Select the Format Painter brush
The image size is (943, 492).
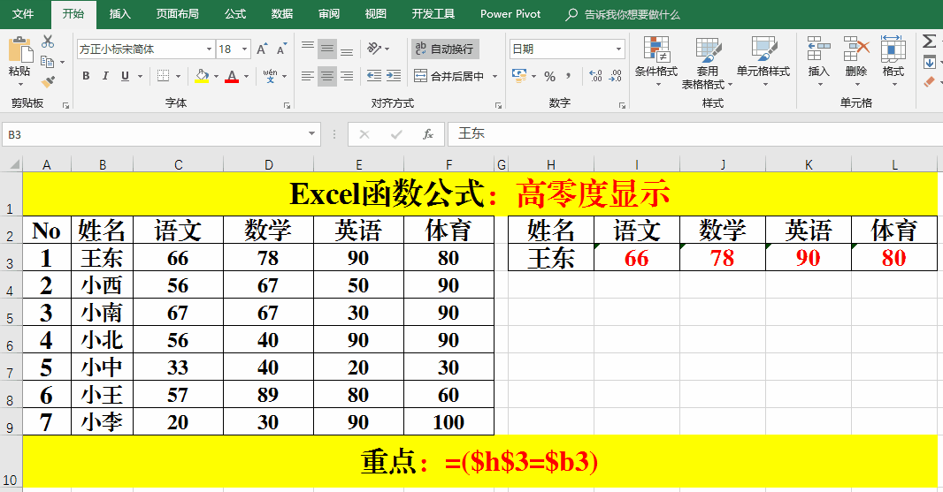[x=48, y=81]
